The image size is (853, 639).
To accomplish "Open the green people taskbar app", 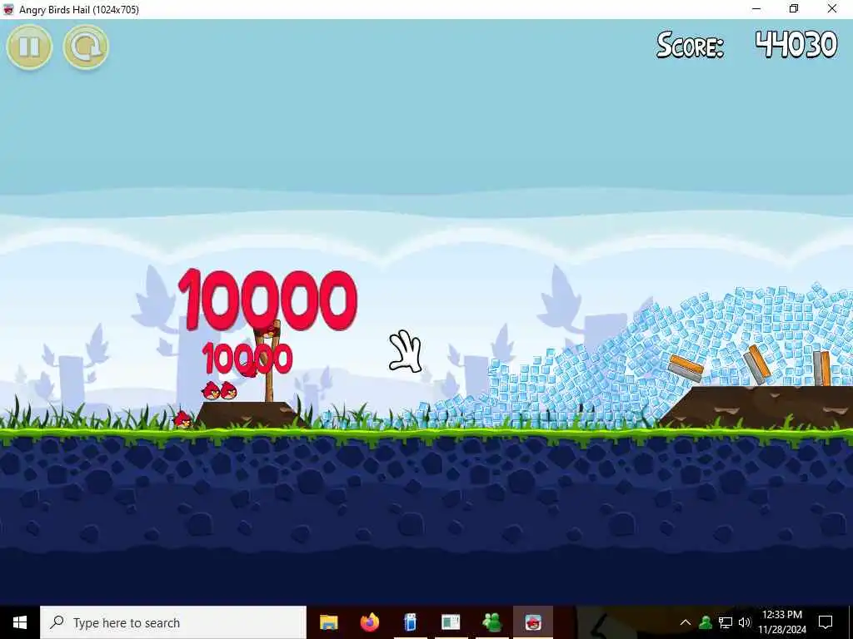I will click(x=491, y=622).
